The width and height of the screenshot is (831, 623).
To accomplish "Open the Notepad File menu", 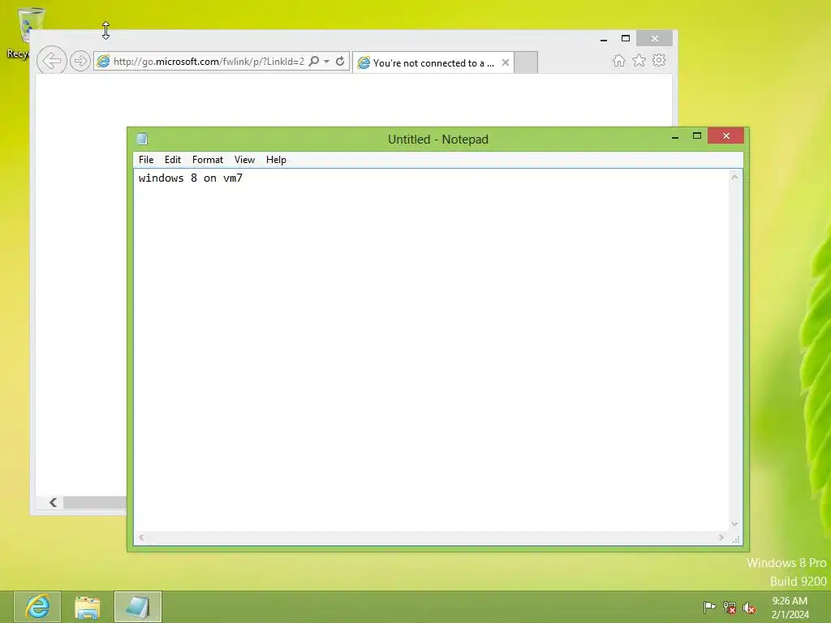I will point(146,160).
